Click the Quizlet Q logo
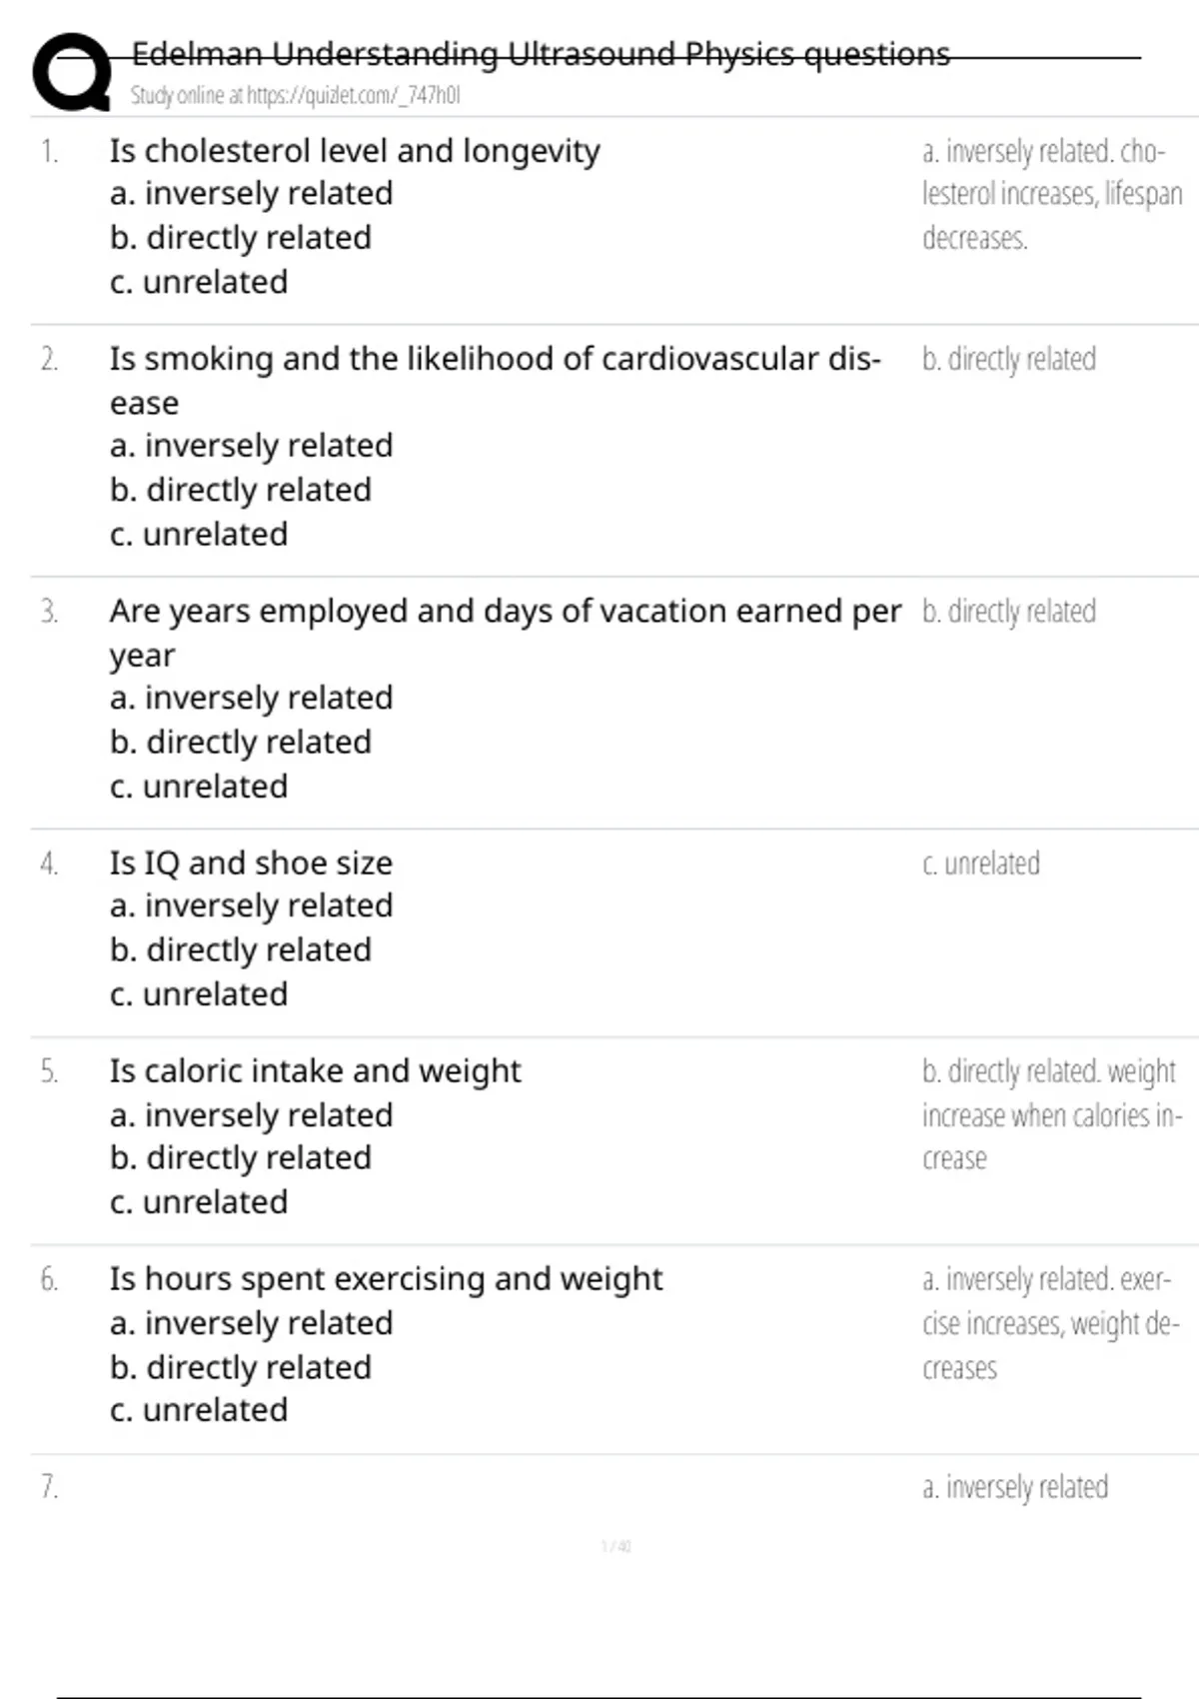This screenshot has width=1199, height=1699. click(72, 70)
